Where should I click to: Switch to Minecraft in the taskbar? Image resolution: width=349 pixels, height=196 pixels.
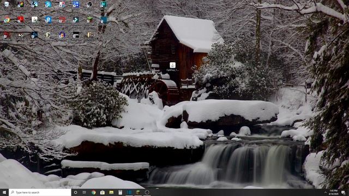[138, 192]
